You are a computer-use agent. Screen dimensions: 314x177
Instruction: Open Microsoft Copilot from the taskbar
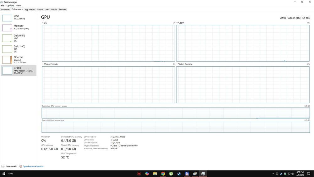tap(147, 174)
